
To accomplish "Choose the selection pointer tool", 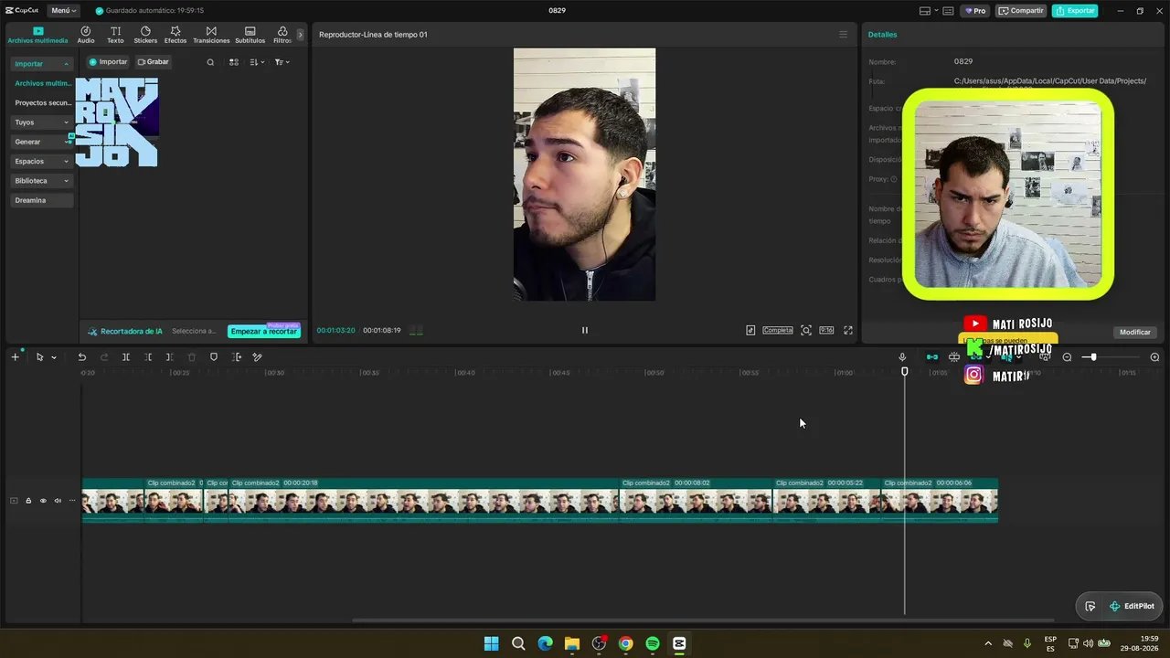I will (x=39, y=357).
